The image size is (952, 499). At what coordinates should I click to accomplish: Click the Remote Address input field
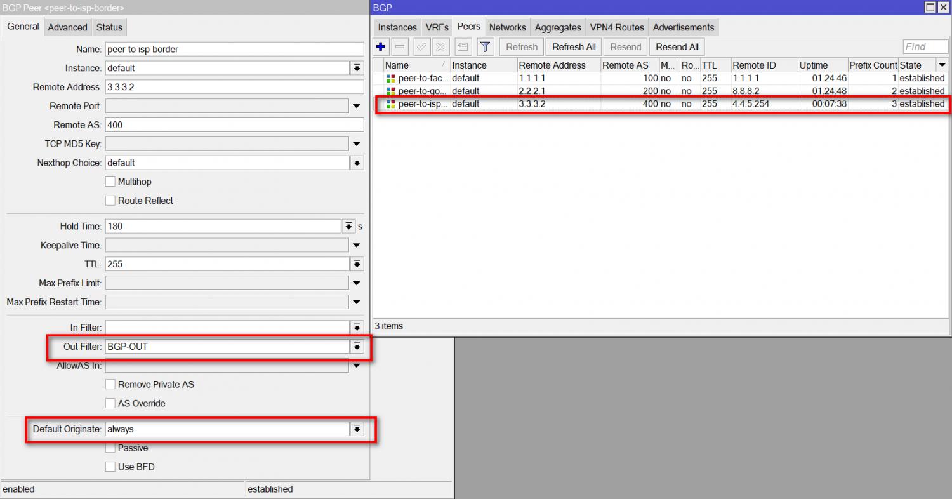[x=234, y=87]
